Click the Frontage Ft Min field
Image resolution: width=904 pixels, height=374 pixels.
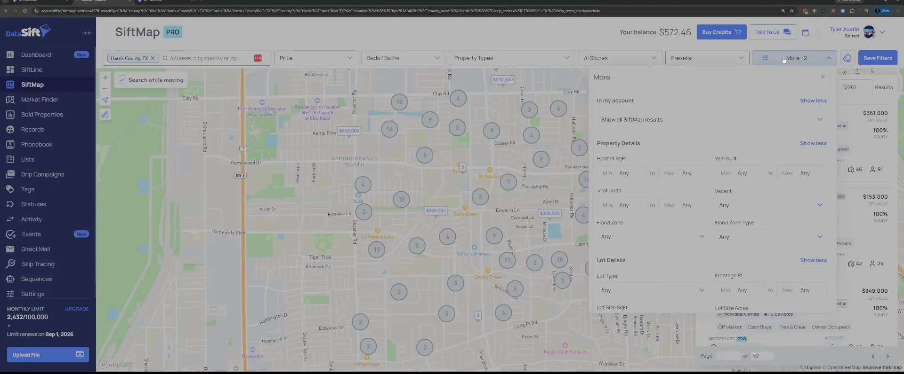point(740,290)
